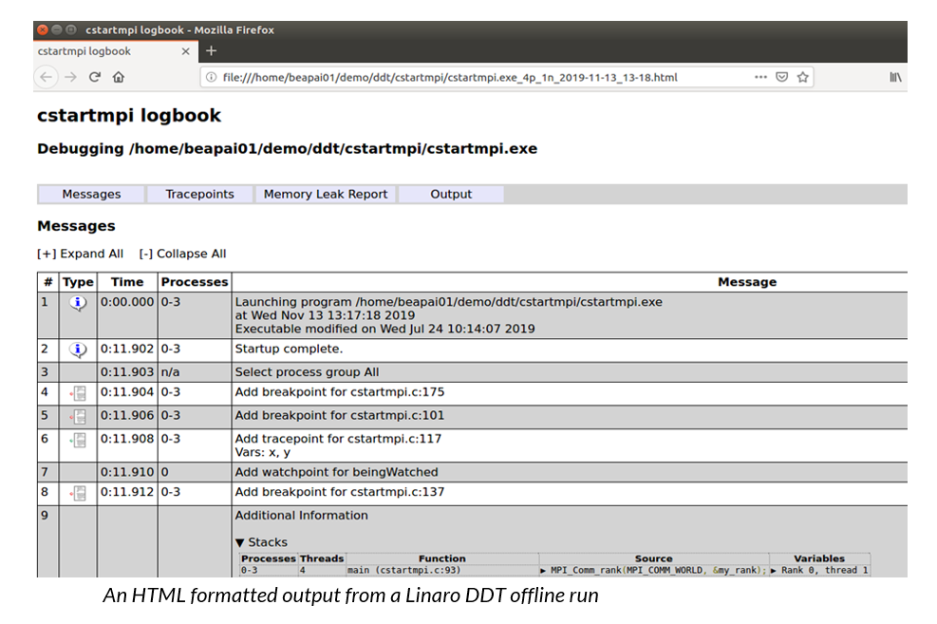Screen dimensions: 937x624
Task: Click the back navigation button
Action: click(47, 77)
